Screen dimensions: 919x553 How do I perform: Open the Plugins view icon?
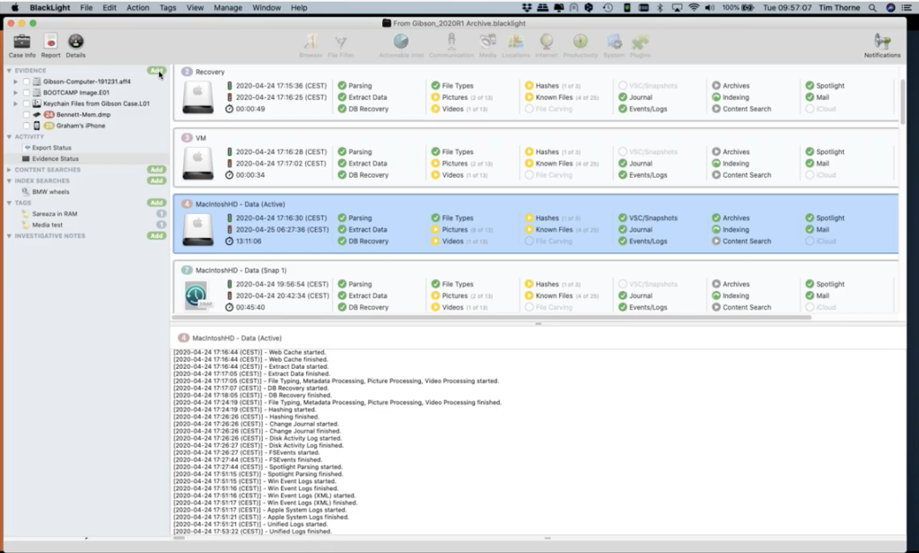(x=640, y=41)
